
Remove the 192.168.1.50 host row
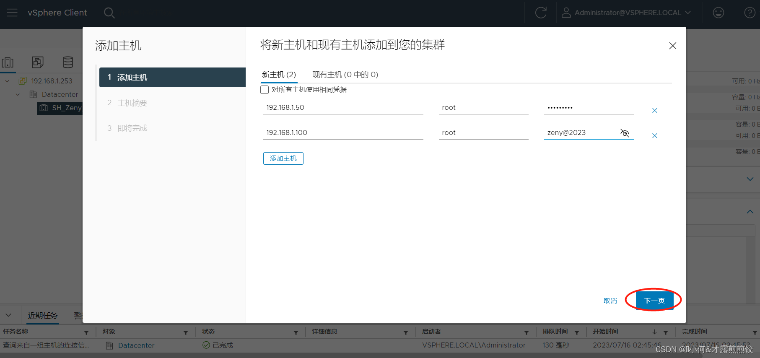654,110
